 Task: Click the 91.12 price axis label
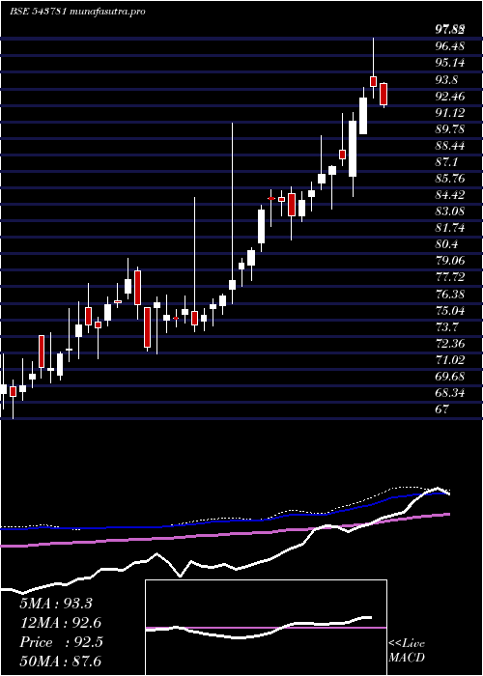click(x=450, y=113)
